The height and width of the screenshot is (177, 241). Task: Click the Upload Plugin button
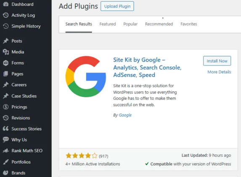[117, 6]
